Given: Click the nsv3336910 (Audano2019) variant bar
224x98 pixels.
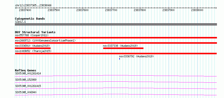Looking at the screenshot, I should [x=33, y=48].
